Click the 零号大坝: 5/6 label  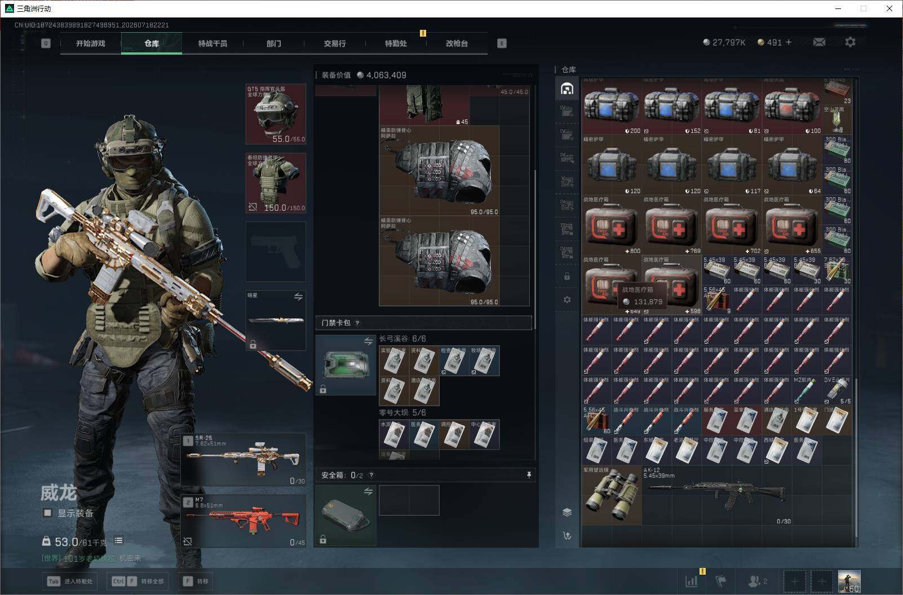[402, 412]
